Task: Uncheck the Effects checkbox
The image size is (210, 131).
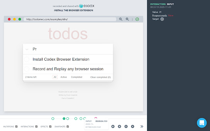Action: tap(50, 126)
